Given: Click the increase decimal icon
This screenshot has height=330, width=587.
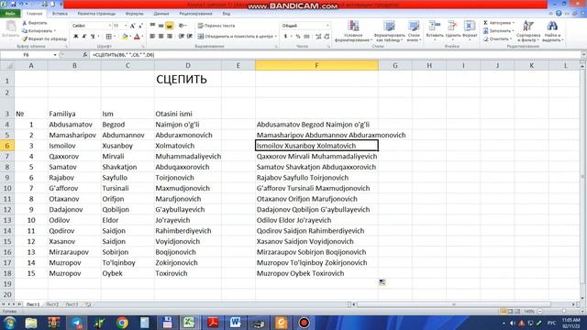Looking at the screenshot, I should click(318, 37).
